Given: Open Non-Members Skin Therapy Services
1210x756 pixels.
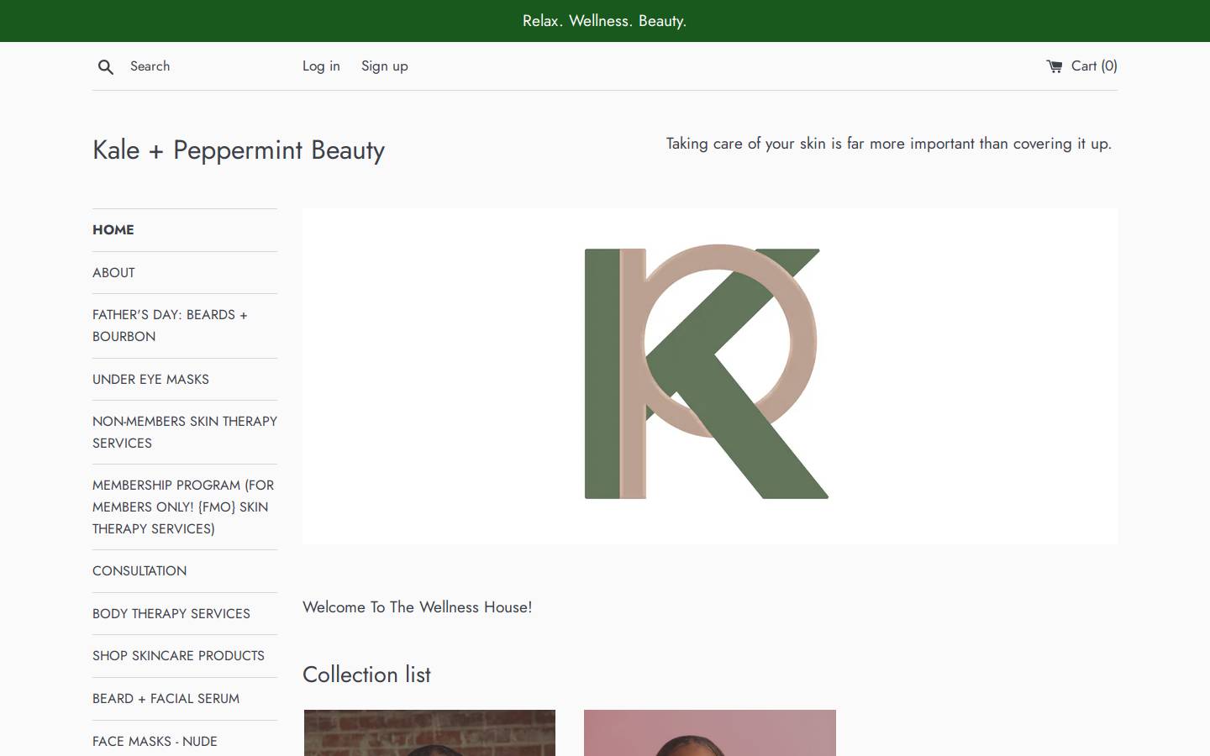Looking at the screenshot, I should click(185, 433).
